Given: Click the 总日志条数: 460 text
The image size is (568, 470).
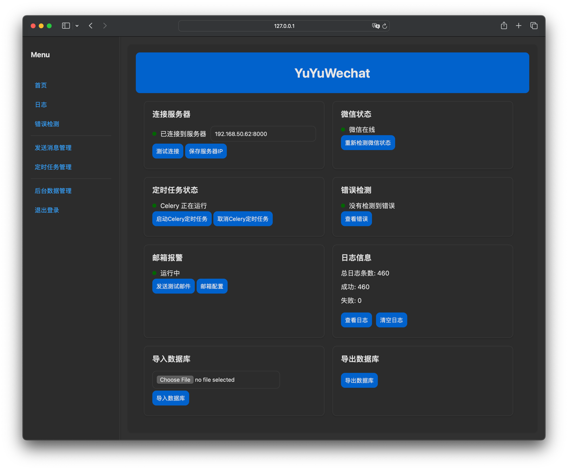Looking at the screenshot, I should [x=365, y=273].
